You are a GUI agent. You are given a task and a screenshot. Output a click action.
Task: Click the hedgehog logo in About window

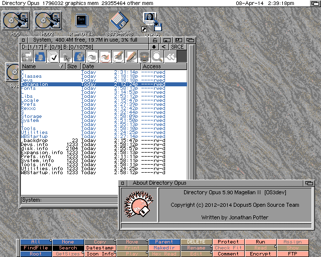(139, 205)
